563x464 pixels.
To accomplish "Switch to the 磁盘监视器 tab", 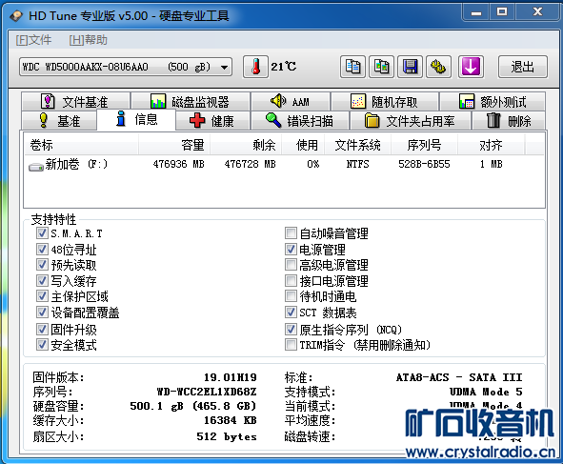I will 191,102.
